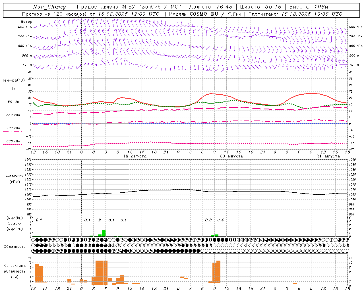364x291 pixels.
Task: Click the '500 м' wind level label on the left
Action: 27,55
